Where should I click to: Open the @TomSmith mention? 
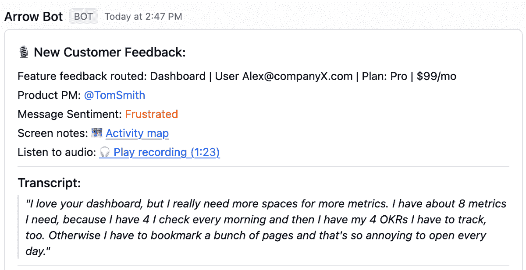pos(114,95)
